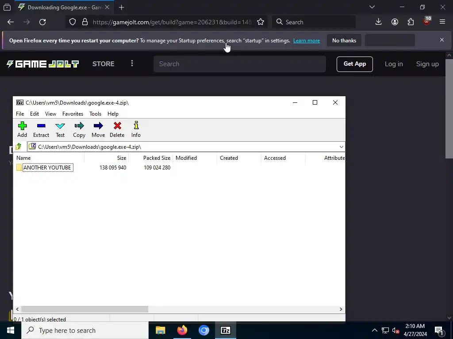Dismiss the Firefox startup notification bar
This screenshot has width=453, height=339.
(x=442, y=40)
